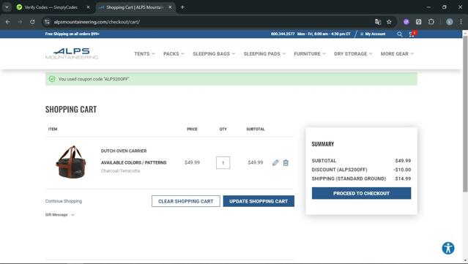The width and height of the screenshot is (468, 264).
Task: Edit the Dutch Oven Carrier item with pencil icon
Action: coord(275,162)
